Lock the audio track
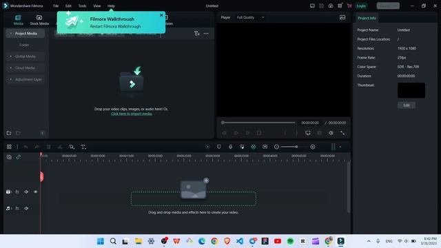 17,208
